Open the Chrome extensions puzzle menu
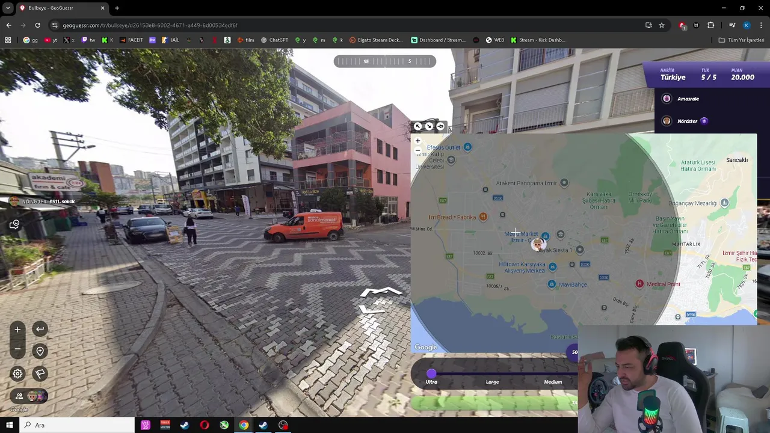Viewport: 770px width, 433px height. coord(711,25)
